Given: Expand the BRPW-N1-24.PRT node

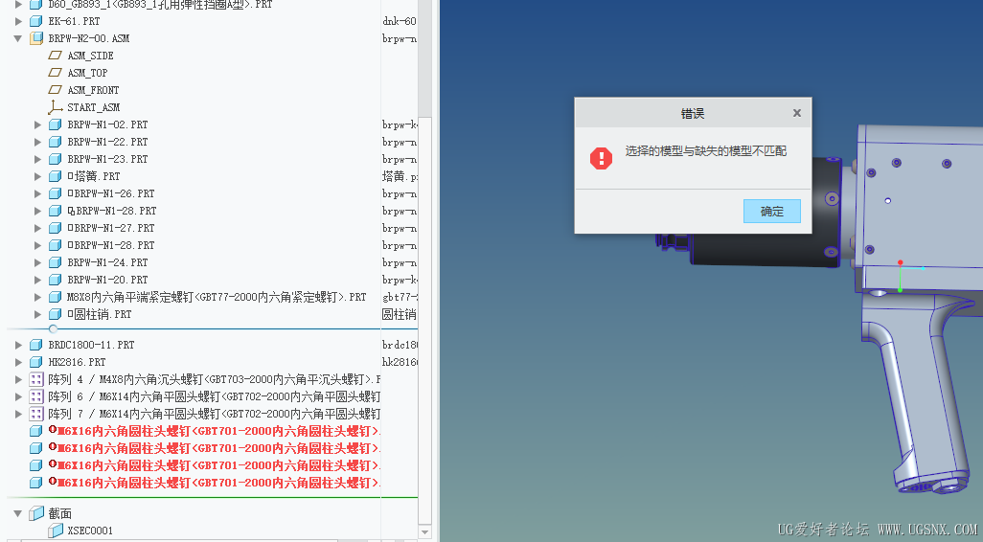Looking at the screenshot, I should 37,262.
